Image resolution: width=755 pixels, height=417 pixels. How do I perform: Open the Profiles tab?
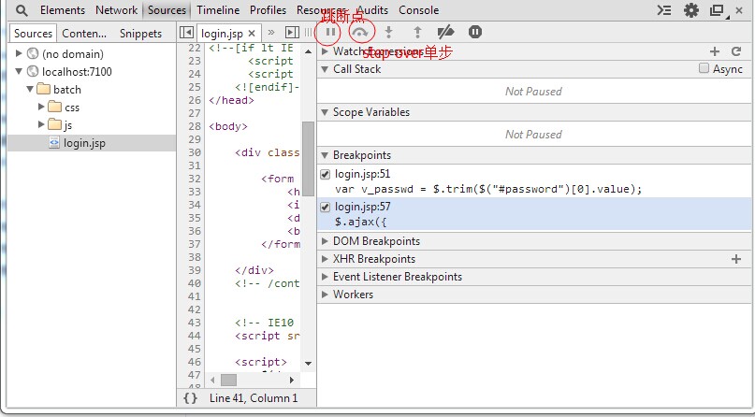268,10
